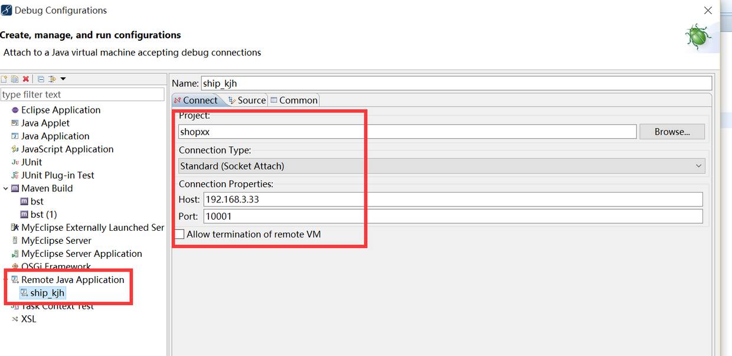Click the green bug debug icon

point(698,37)
